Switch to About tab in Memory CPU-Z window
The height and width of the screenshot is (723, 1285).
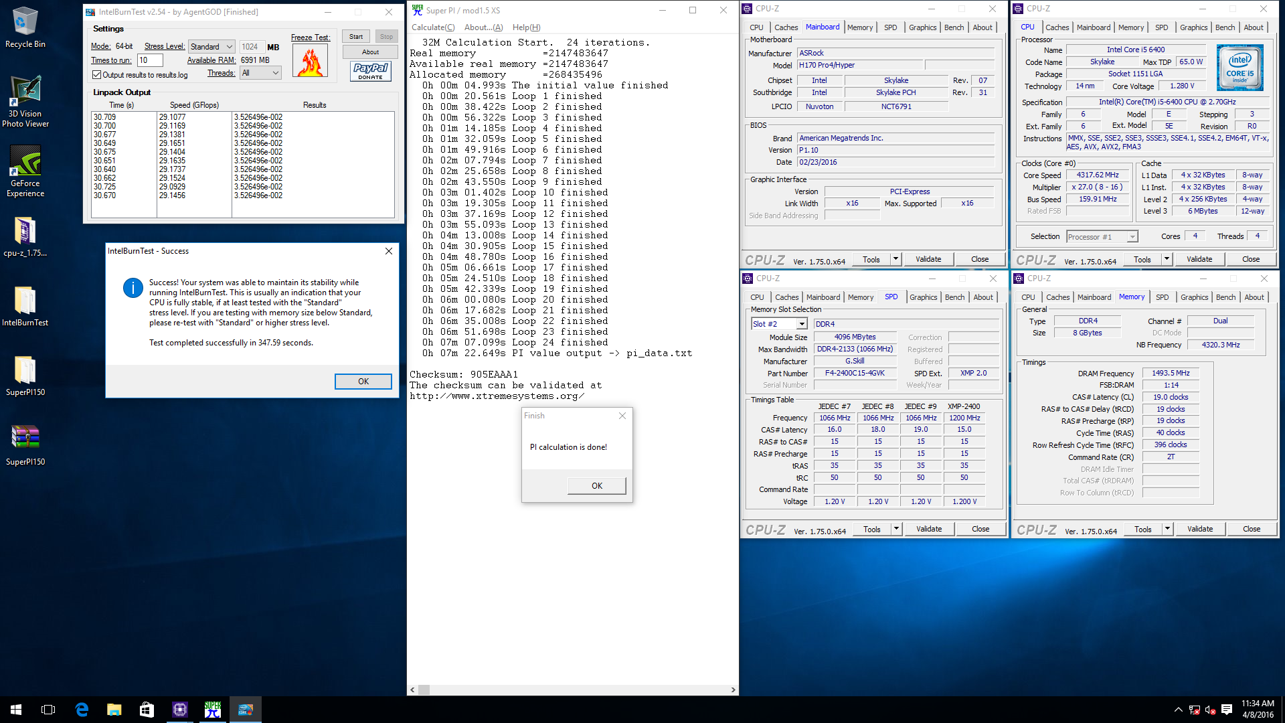coord(1254,297)
